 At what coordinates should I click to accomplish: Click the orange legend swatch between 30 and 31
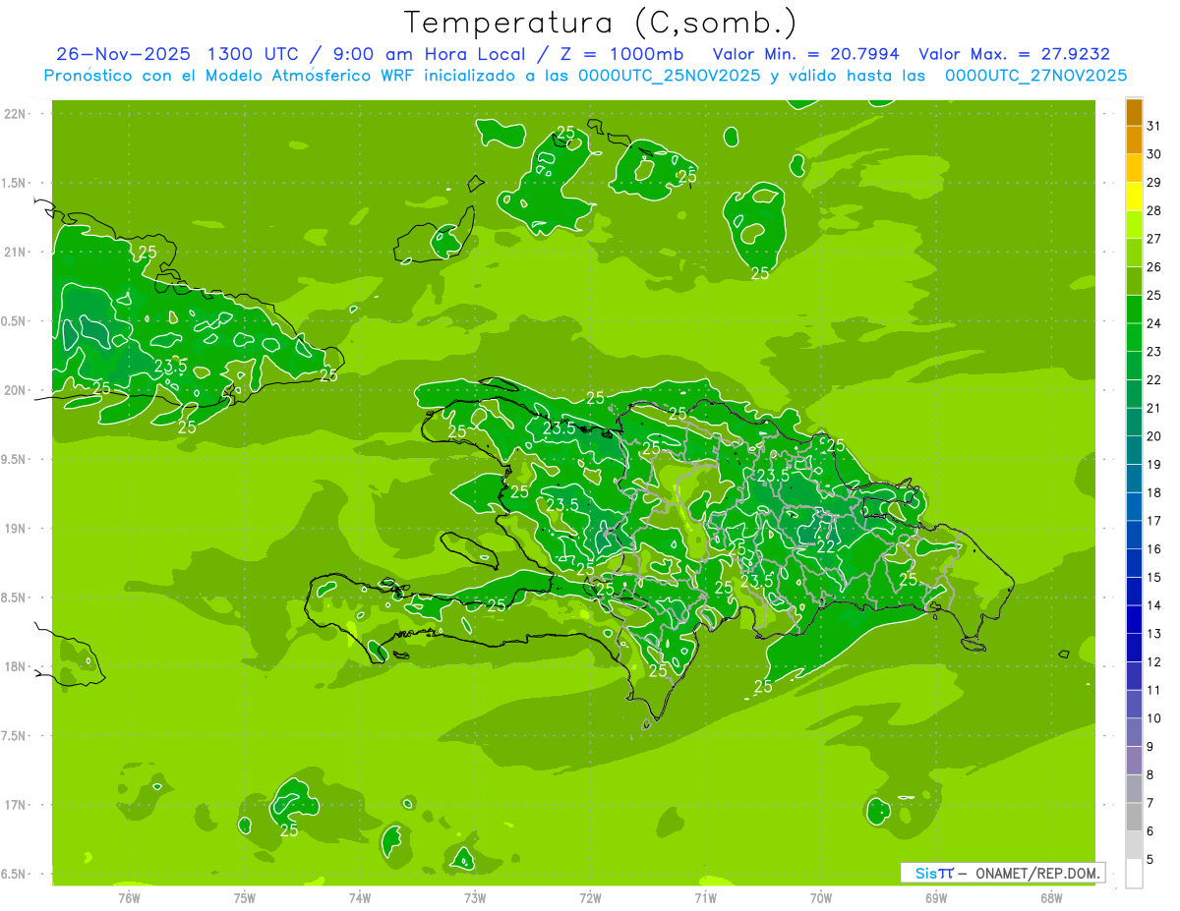click(x=1134, y=141)
